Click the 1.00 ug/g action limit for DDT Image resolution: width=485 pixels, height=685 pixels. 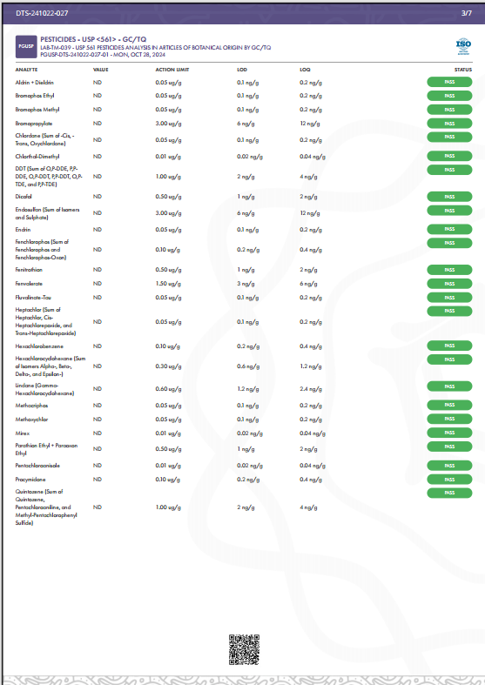(x=168, y=177)
